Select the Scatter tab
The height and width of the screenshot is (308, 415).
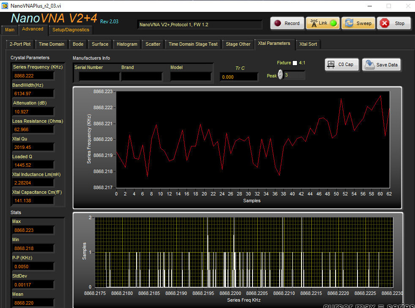tap(153, 44)
